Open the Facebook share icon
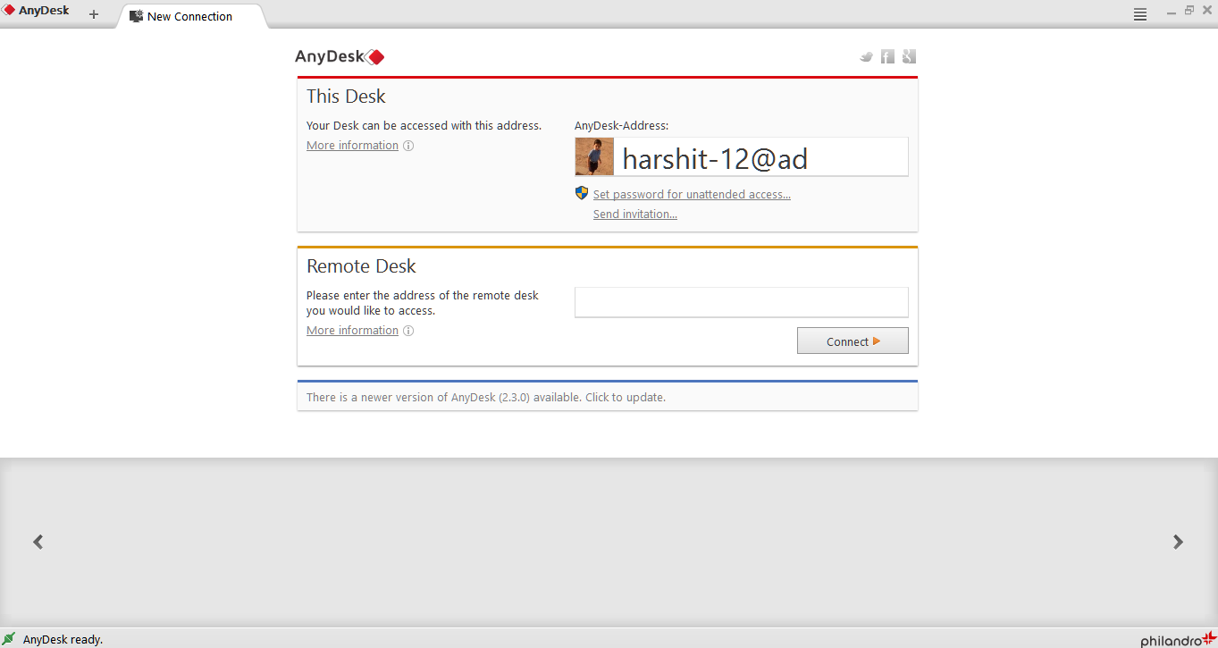Image resolution: width=1218 pixels, height=648 pixels. point(887,56)
